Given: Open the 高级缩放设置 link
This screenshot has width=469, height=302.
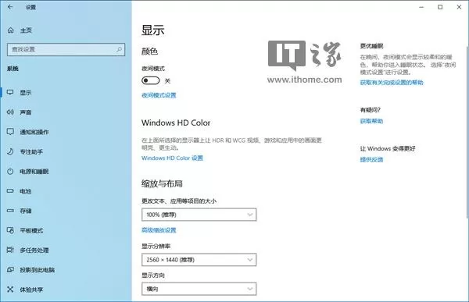Looking at the screenshot, I should tap(159, 230).
